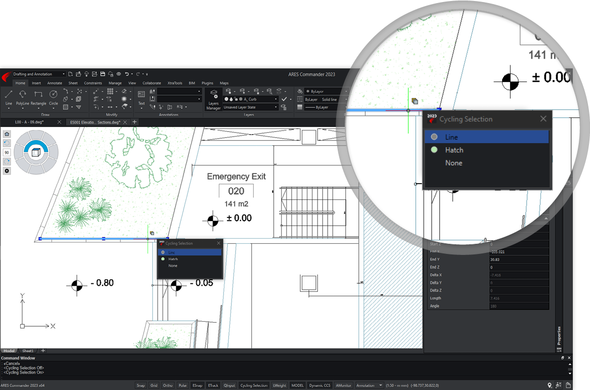Viewport: 590px width, 390px height.
Task: Click the clipboard icon at status bar end
Action: coord(568,385)
